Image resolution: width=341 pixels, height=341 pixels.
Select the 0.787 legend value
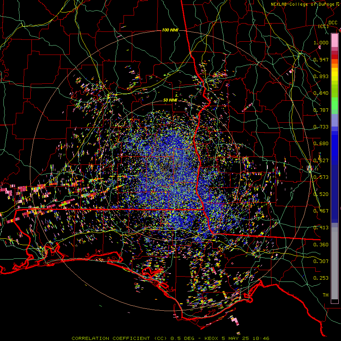(321, 110)
